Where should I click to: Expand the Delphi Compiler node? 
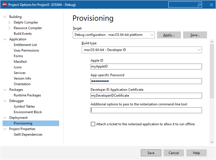[x=9, y=22]
